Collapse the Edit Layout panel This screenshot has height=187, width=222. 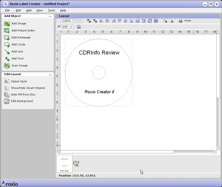pos(50,74)
